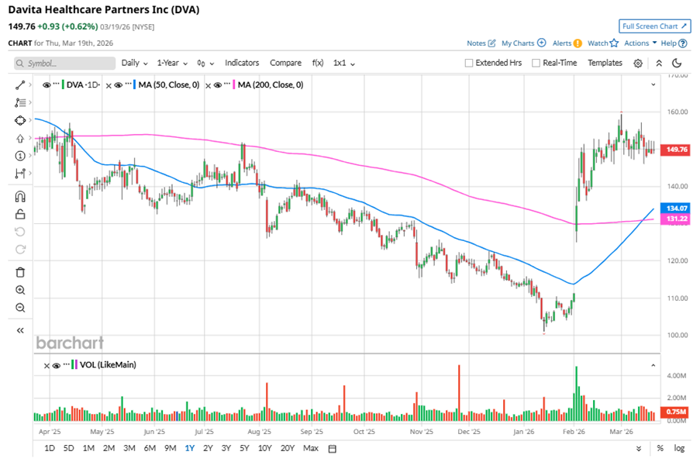Hide the MA 50 line eye
Viewport: 700px width, 462px height.
[x=119, y=84]
